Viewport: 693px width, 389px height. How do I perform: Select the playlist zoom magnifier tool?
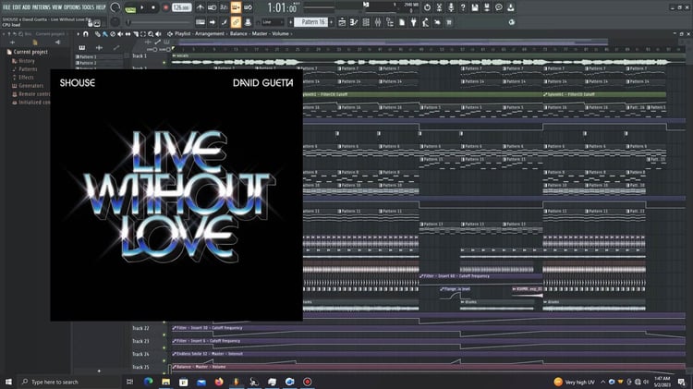(151, 34)
